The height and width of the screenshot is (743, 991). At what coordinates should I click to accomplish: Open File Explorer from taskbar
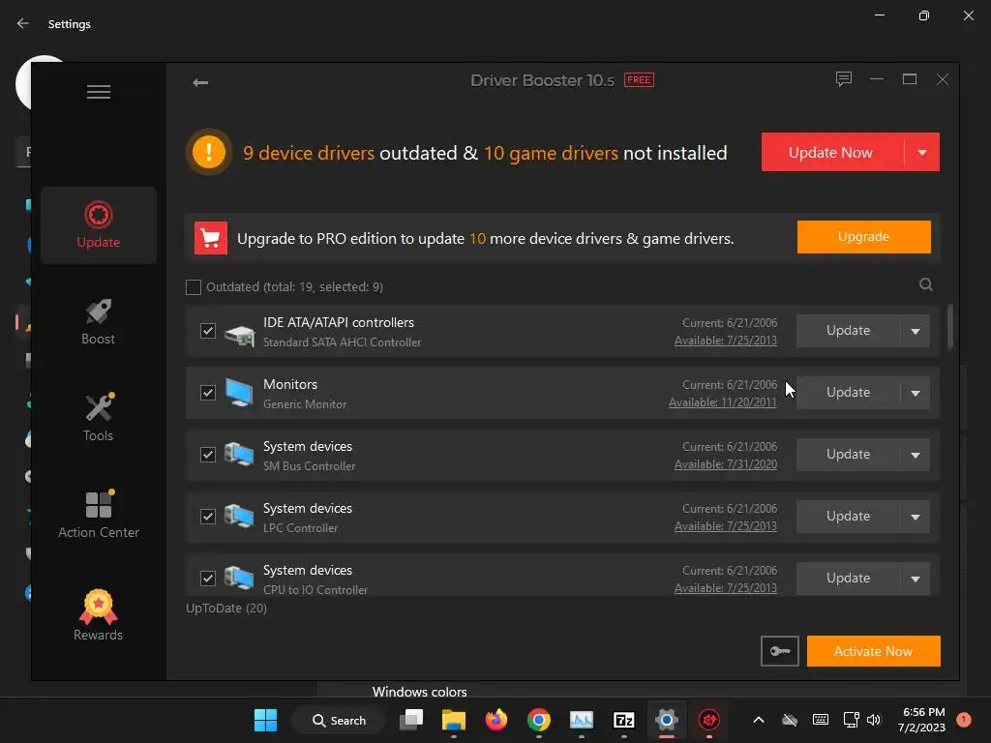click(x=454, y=720)
